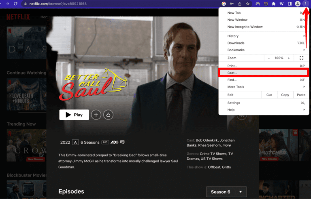Click the share page icon in address bar

click(x=240, y=4)
